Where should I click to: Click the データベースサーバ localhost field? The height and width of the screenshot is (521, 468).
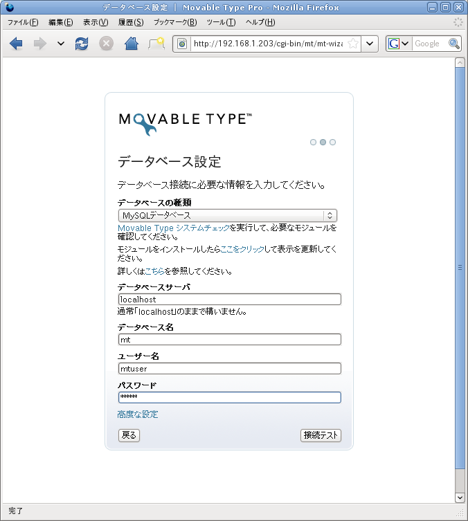(x=230, y=300)
